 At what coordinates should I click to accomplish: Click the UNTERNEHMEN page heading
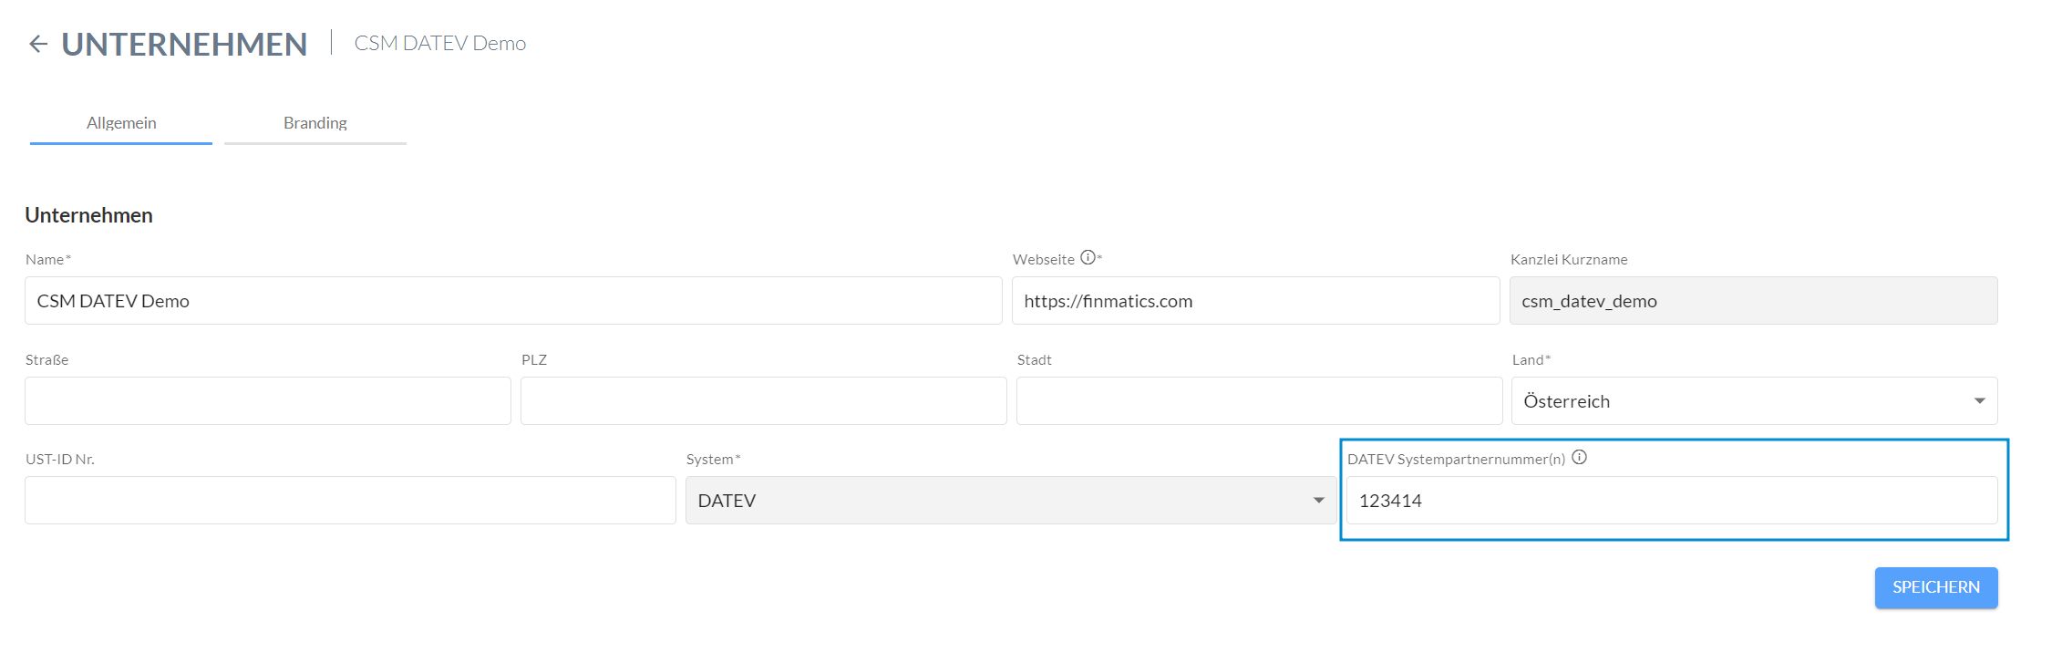184,44
